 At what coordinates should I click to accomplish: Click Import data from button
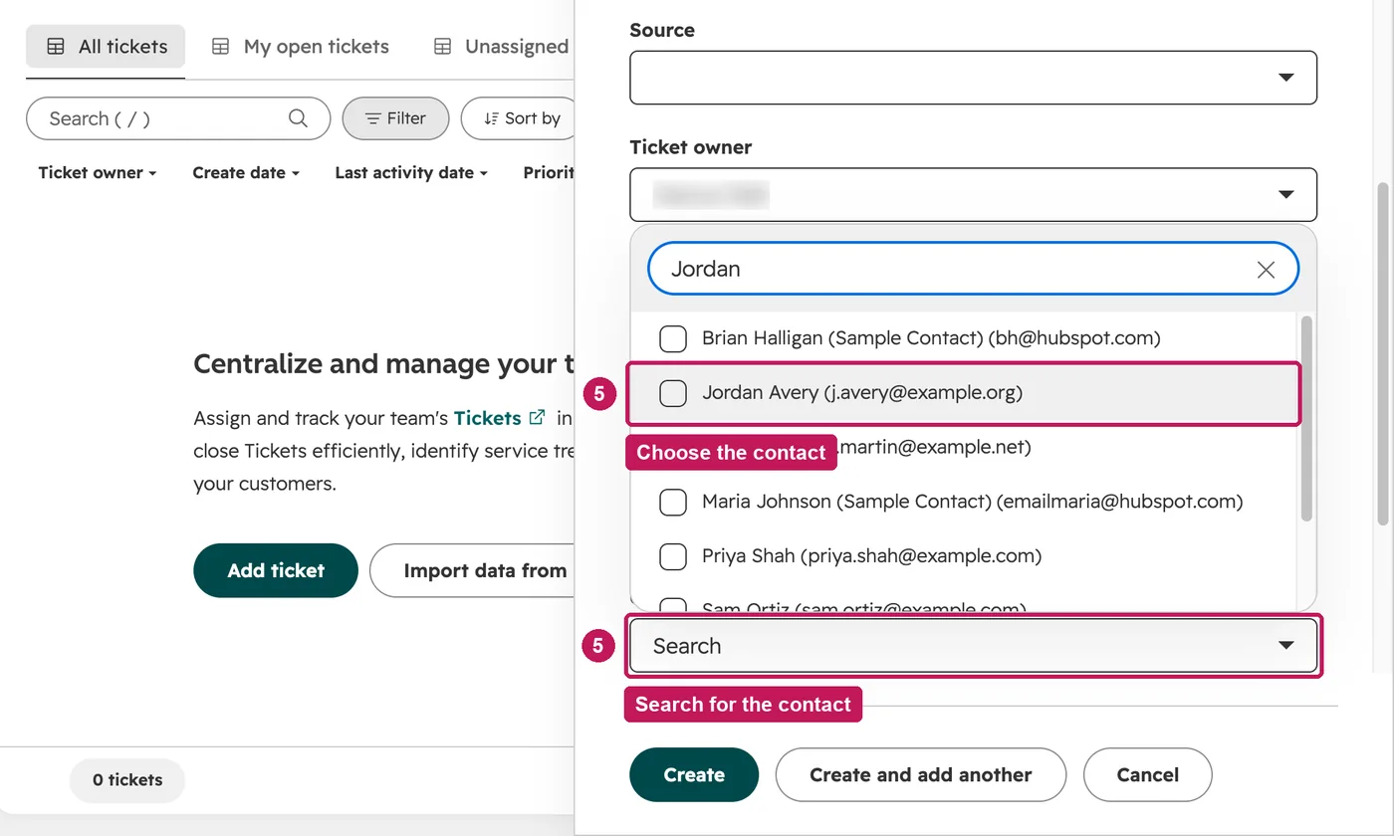click(x=473, y=570)
